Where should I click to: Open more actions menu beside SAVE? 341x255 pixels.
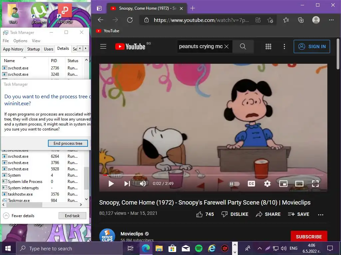coord(321,214)
